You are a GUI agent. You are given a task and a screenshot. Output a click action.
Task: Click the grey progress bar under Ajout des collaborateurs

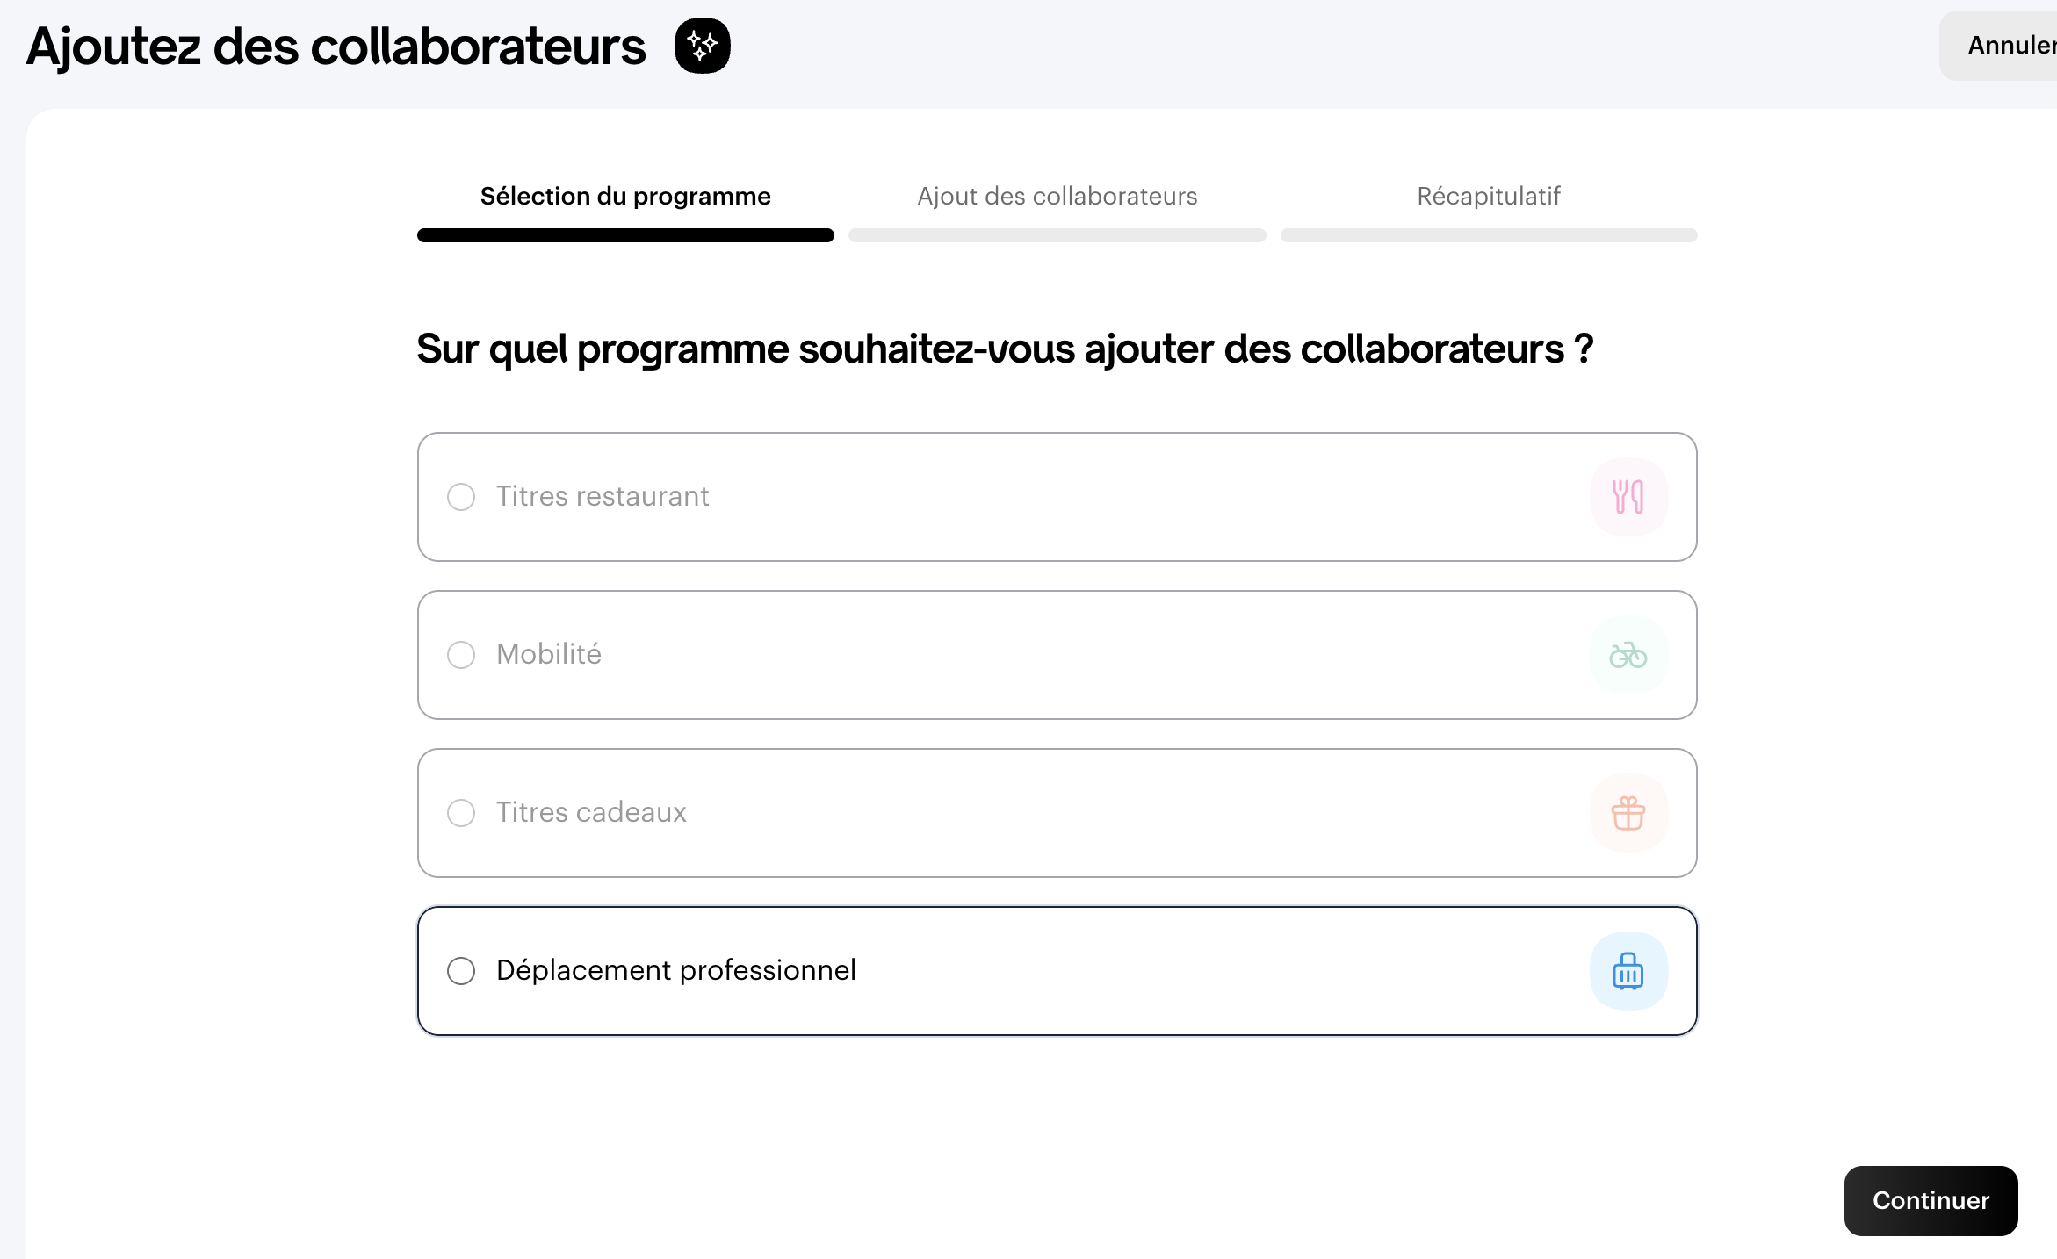point(1057,235)
